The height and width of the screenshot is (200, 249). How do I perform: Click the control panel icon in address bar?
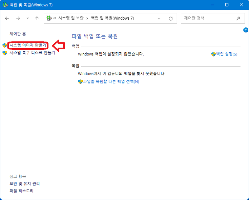[x=49, y=18]
